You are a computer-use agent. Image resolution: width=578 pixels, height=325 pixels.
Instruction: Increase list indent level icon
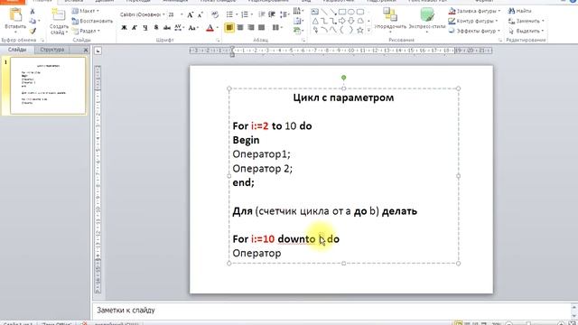(272, 14)
